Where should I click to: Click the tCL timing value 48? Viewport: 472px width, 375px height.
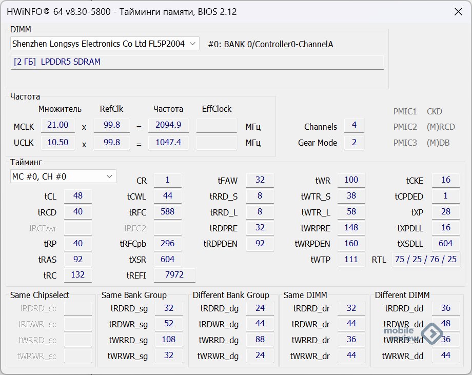(x=77, y=196)
